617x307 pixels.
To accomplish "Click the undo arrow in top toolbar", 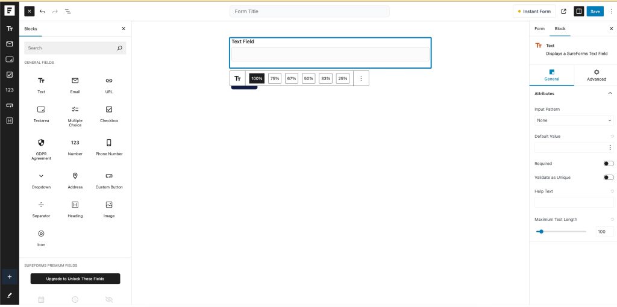I will tap(42, 11).
